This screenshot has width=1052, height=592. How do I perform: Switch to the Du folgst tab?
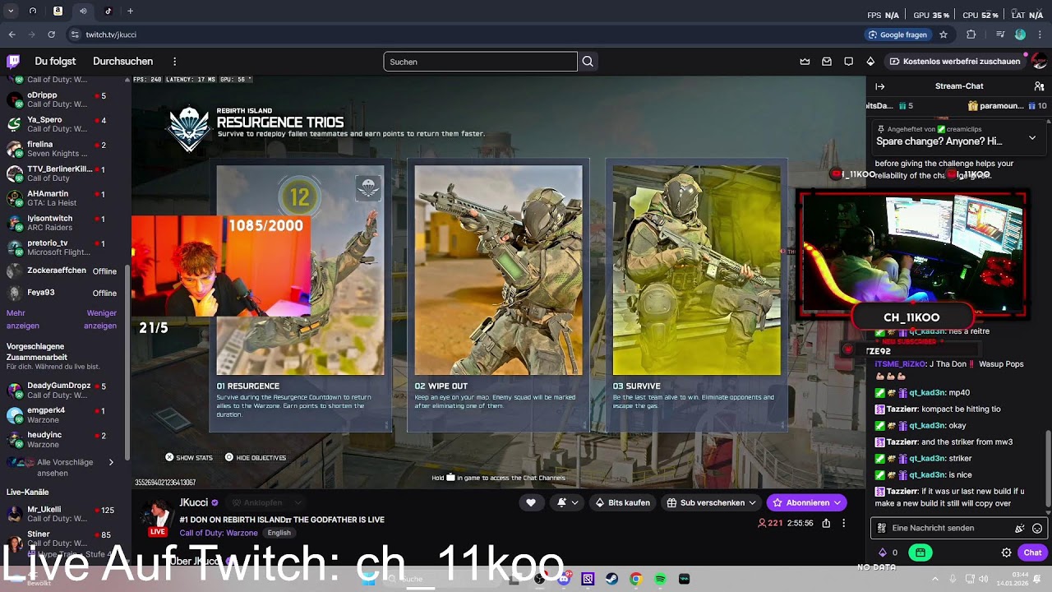pos(55,62)
